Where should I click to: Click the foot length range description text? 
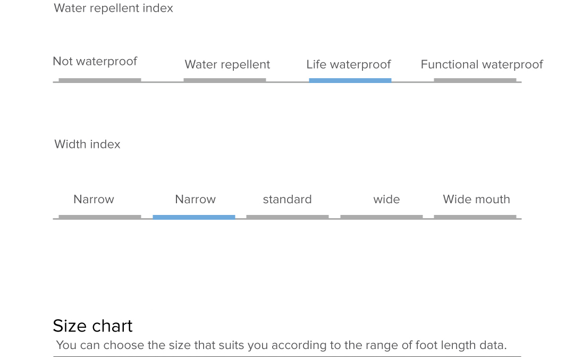coord(281,345)
